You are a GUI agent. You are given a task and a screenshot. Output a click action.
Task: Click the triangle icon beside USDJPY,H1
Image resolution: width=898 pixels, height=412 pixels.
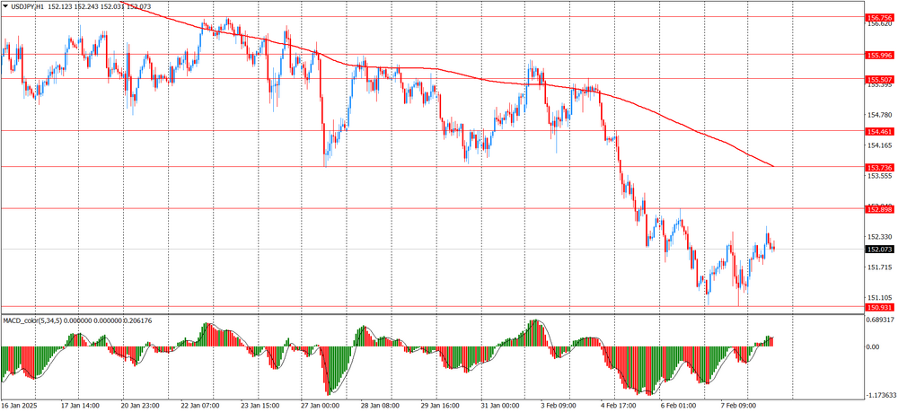pos(5,6)
